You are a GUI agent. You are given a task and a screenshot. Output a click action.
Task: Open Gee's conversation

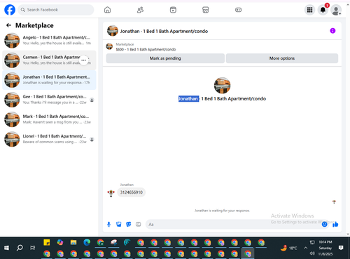[49, 100]
